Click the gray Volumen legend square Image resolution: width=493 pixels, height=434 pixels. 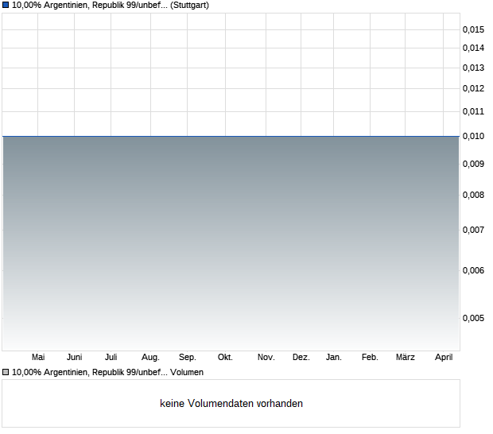[6, 372]
